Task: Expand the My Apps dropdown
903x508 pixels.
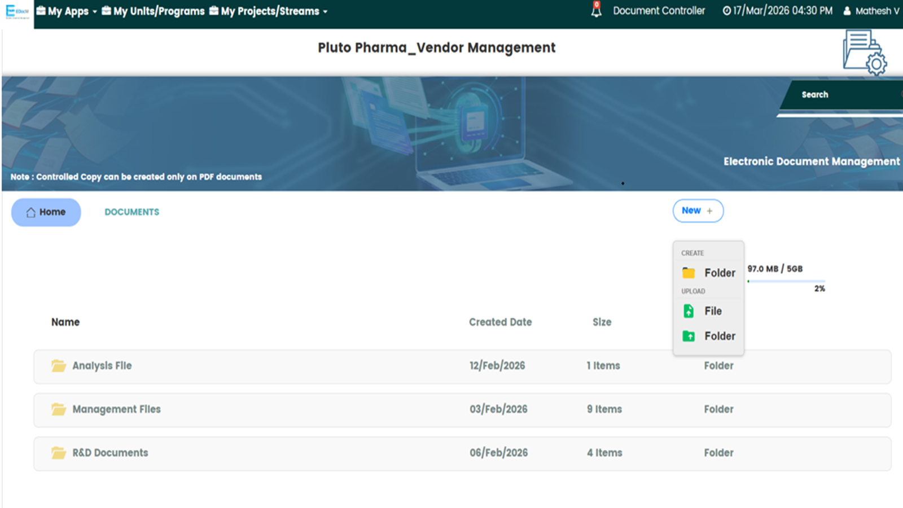Action: 67,11
